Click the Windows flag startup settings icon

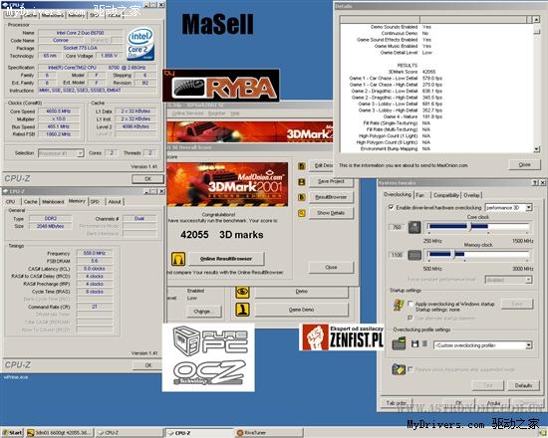[x=398, y=305]
